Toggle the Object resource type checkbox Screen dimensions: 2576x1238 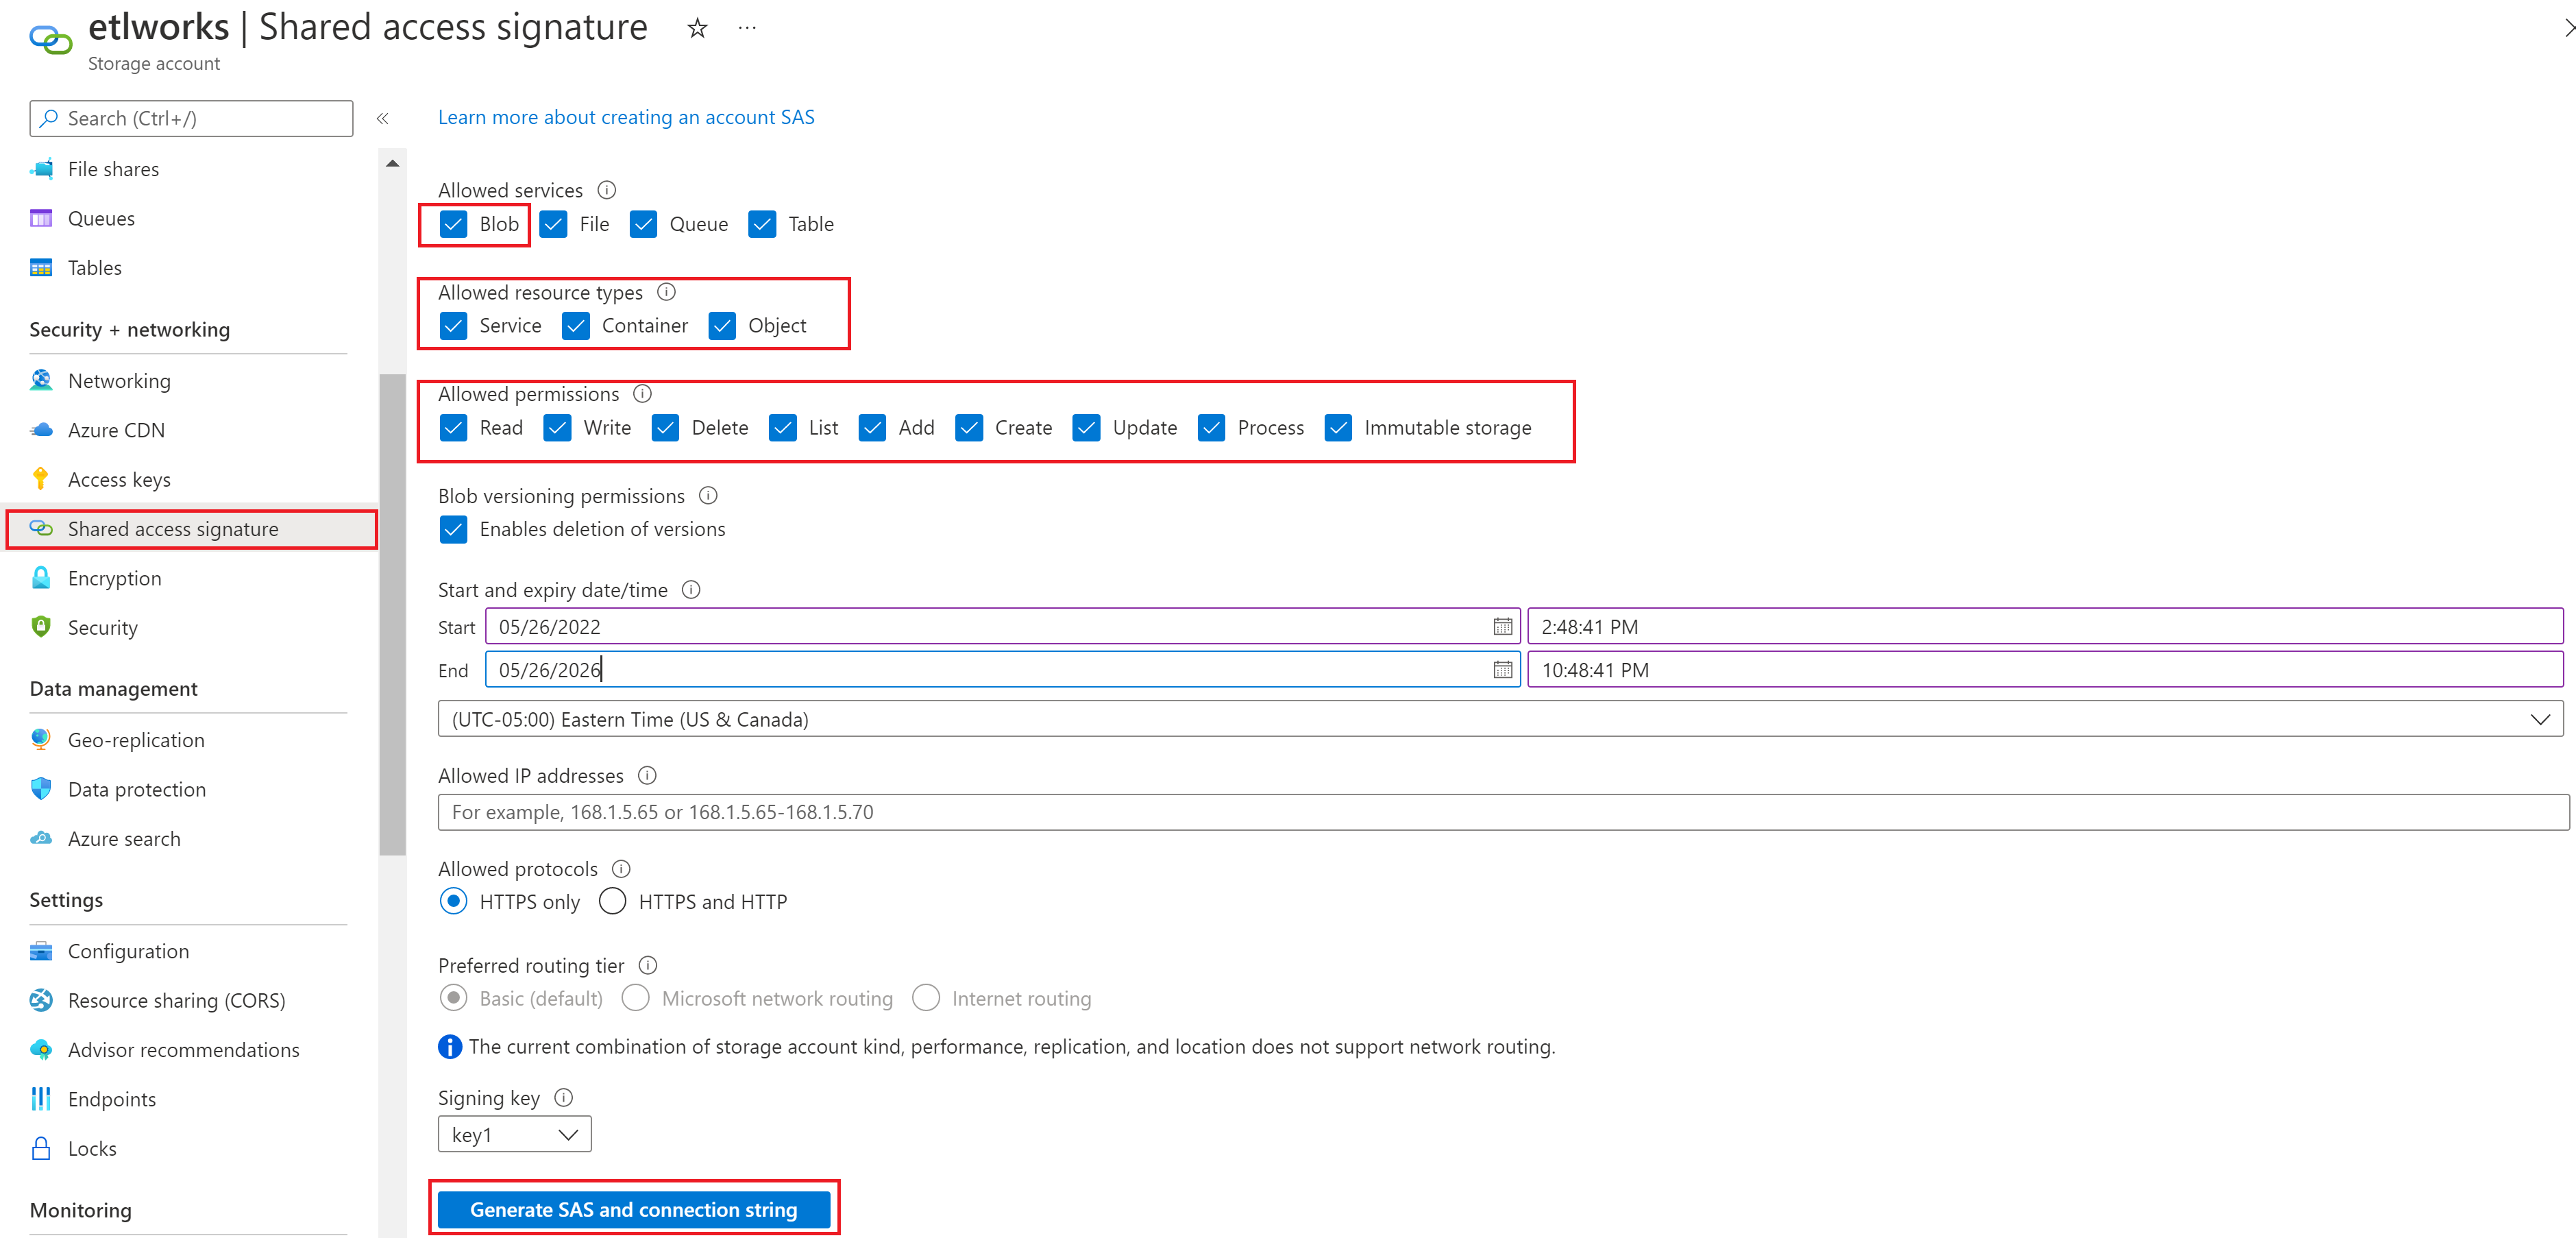tap(722, 326)
